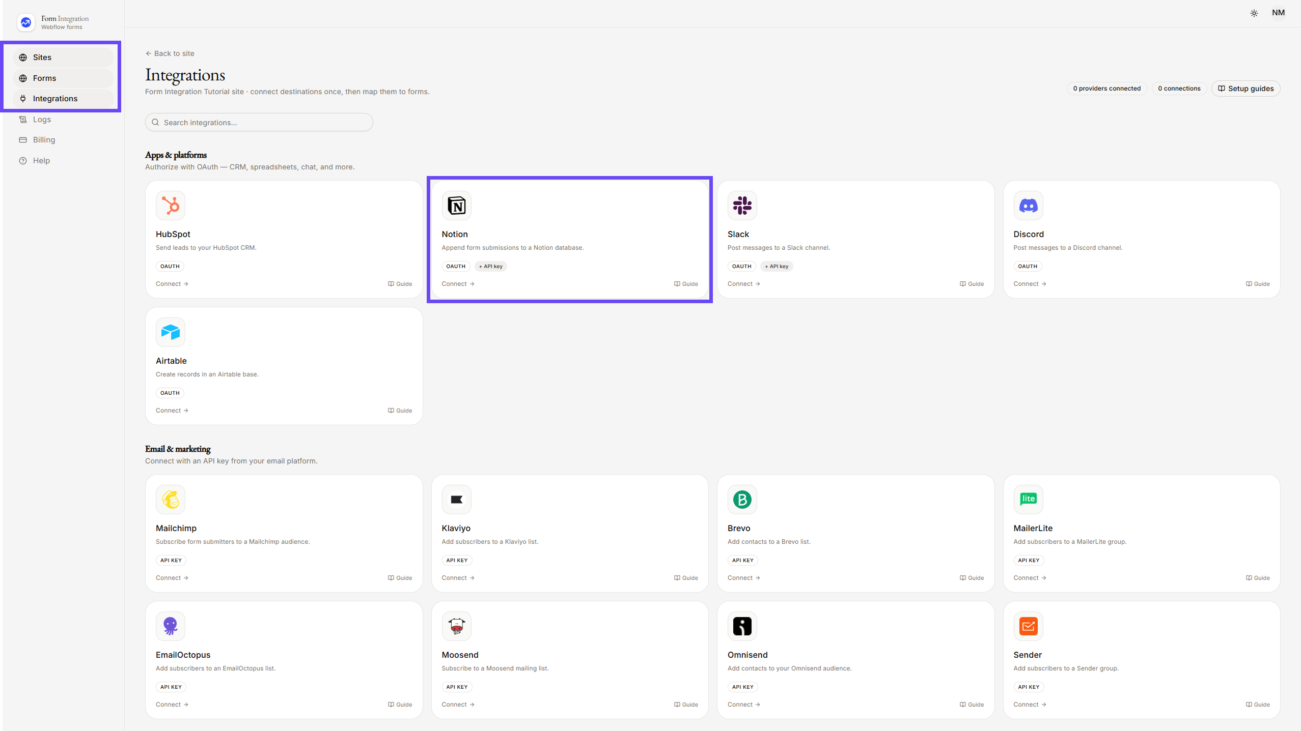
Task: Click the EmailOctopus logo icon
Action: (171, 626)
